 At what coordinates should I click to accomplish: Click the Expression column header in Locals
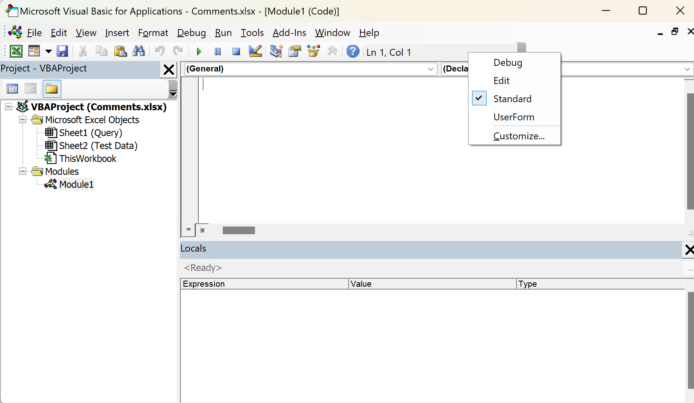click(x=264, y=284)
